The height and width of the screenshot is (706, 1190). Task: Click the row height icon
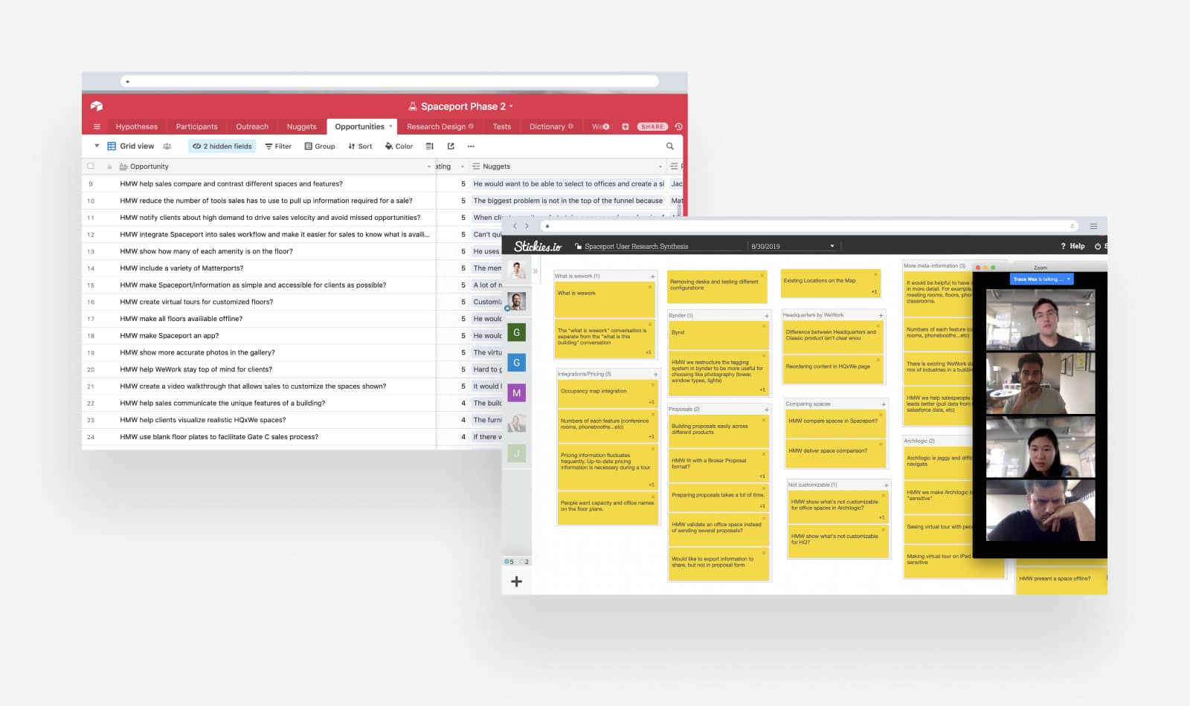pyautogui.click(x=430, y=146)
